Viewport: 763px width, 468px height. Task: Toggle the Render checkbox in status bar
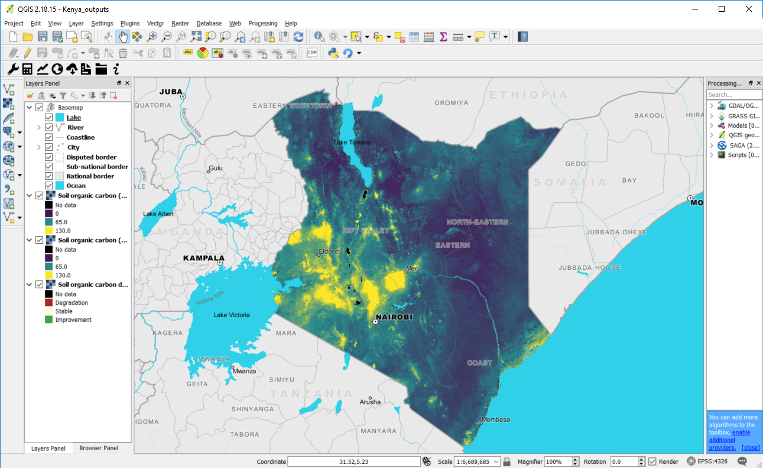click(x=652, y=461)
